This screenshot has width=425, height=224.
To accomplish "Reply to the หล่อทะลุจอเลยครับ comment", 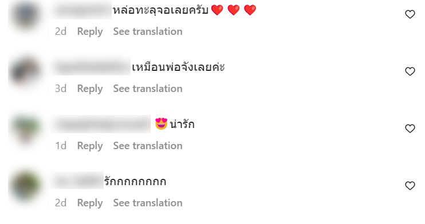I will point(90,31).
